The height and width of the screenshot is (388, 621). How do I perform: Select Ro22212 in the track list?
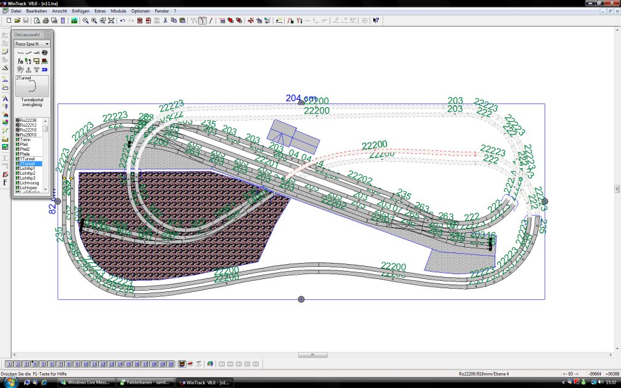[28, 125]
